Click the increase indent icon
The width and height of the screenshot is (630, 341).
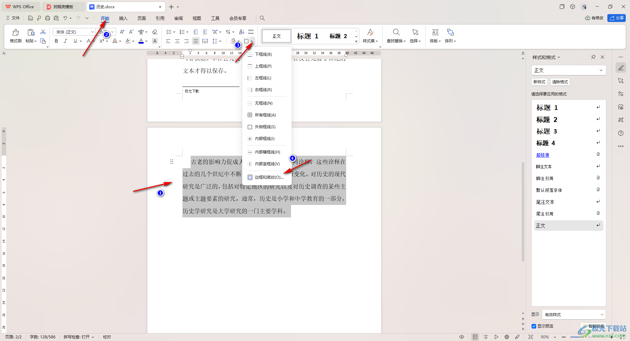coord(205,32)
